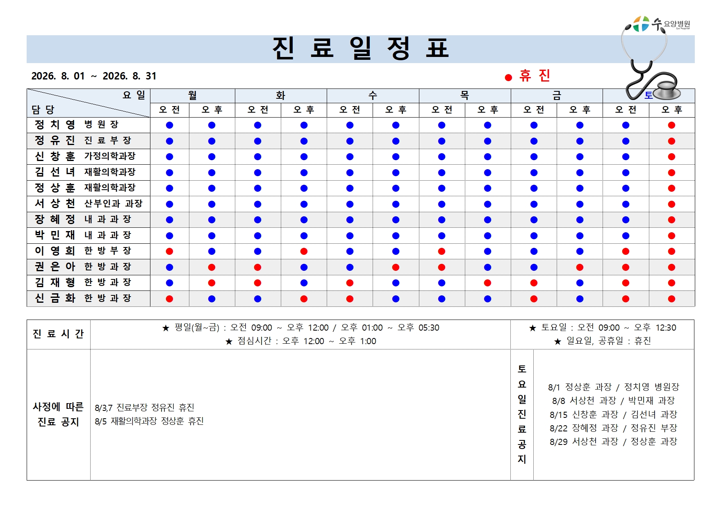Select the red dot for 권은아 Wednesday 오후
This screenshot has width=719, height=508.
coord(396,267)
